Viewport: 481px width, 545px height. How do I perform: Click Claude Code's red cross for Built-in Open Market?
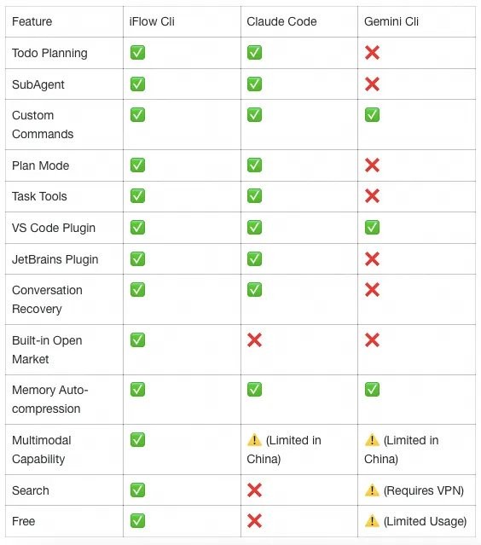[254, 340]
